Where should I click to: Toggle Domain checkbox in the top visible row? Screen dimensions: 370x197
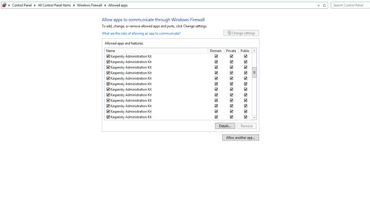(216, 56)
